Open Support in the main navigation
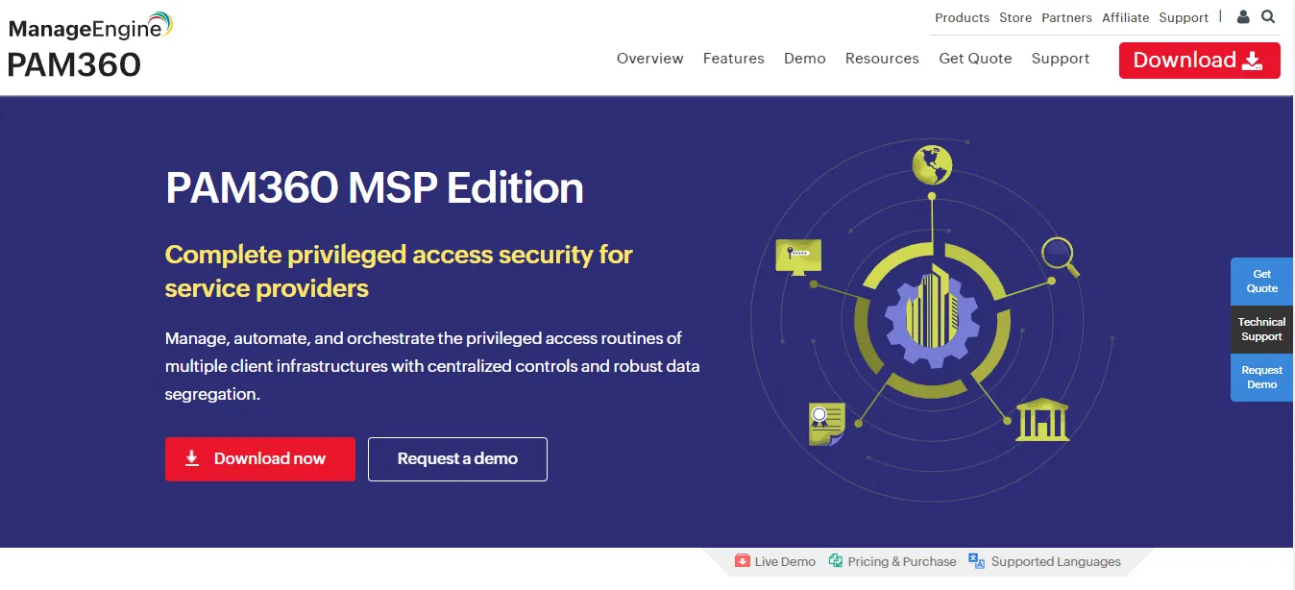 (x=1061, y=59)
